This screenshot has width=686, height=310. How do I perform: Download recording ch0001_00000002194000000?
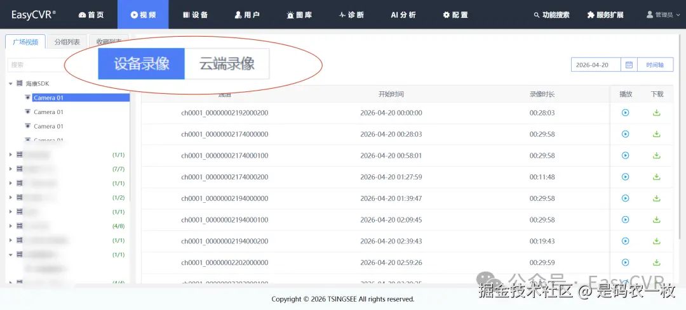656,198
